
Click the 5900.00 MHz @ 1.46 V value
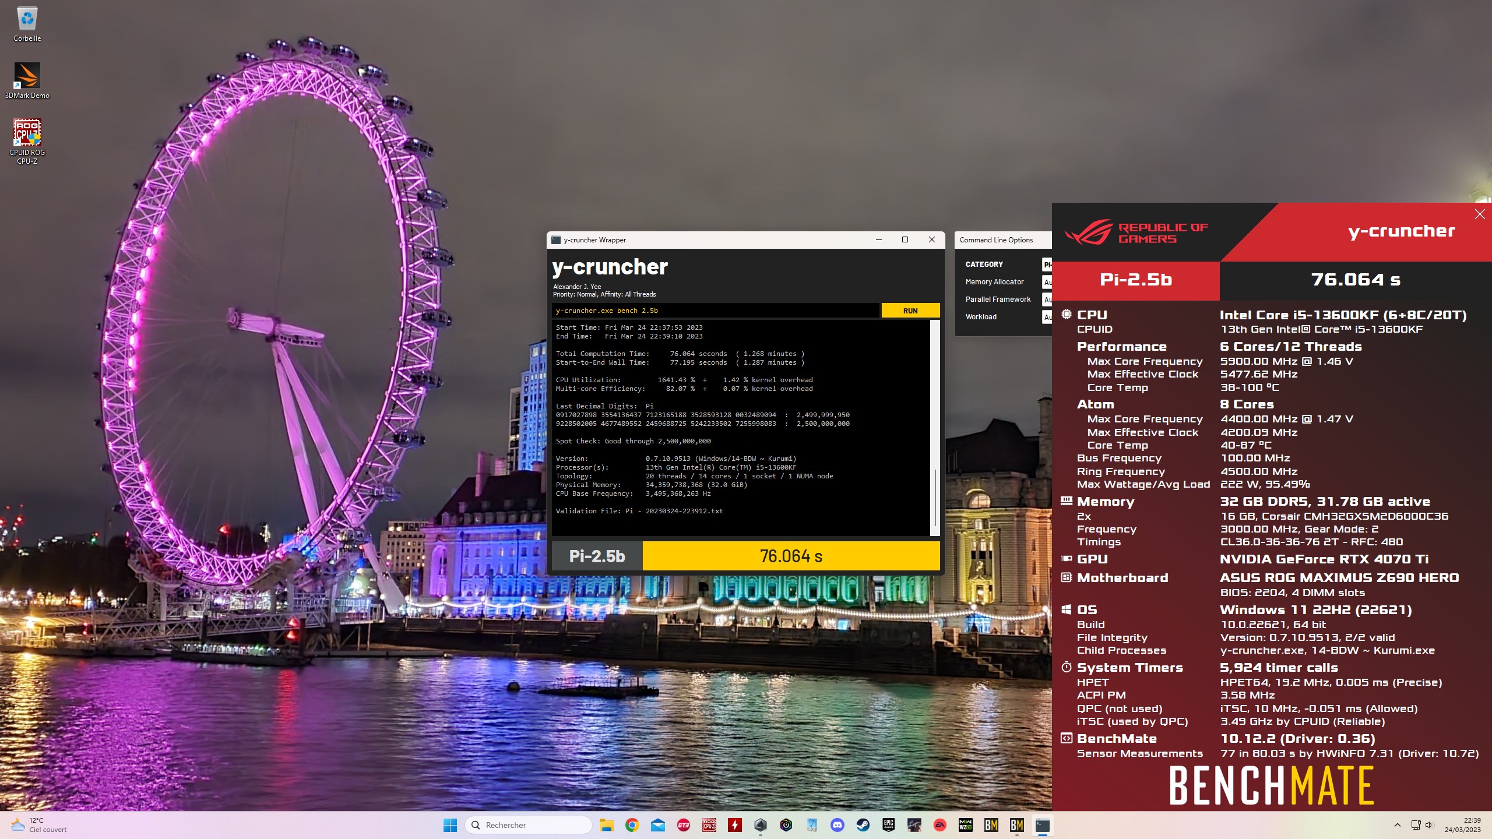(1286, 361)
